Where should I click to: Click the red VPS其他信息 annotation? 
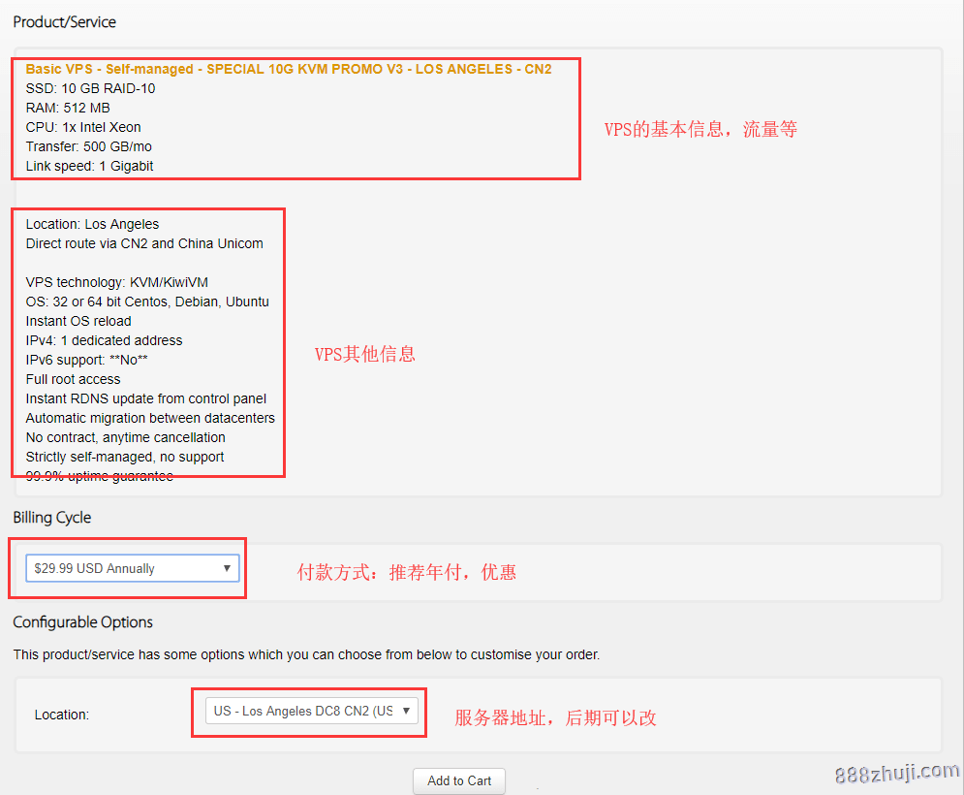[365, 355]
